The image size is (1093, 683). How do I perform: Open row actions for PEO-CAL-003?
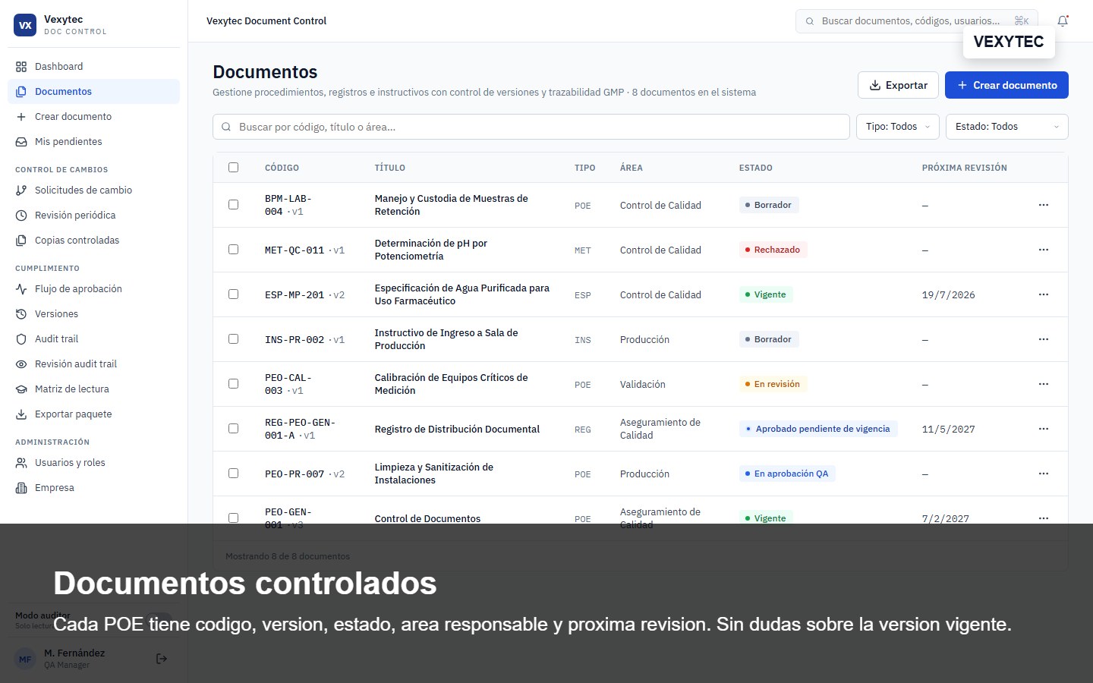[1044, 384]
